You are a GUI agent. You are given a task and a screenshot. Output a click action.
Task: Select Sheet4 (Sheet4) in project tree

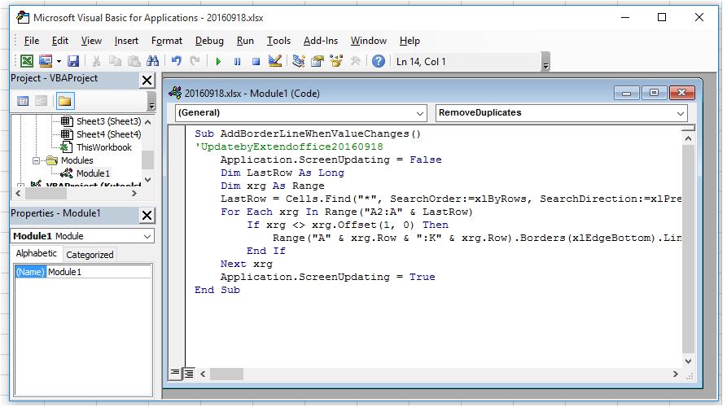[x=108, y=134]
